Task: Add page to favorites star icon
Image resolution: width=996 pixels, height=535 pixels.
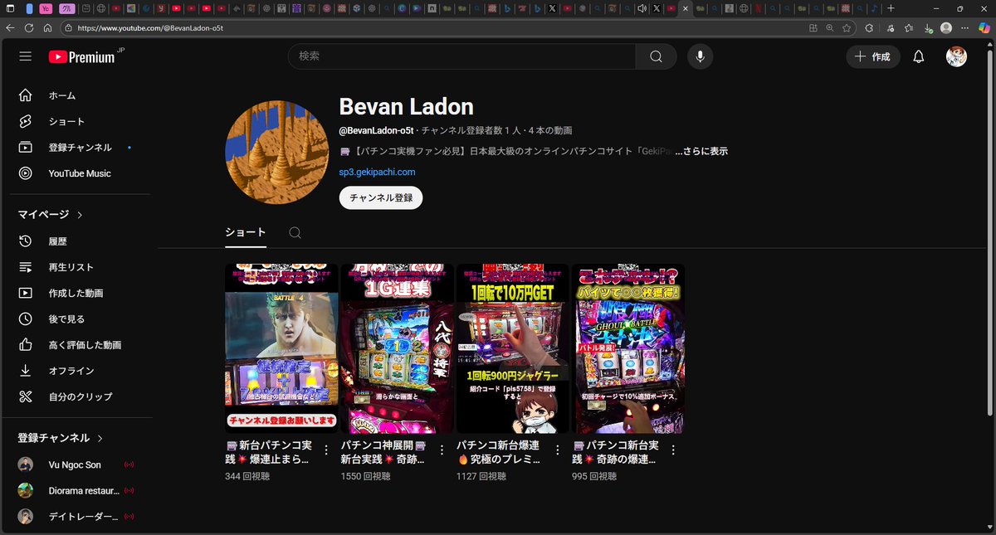Action: click(x=846, y=27)
